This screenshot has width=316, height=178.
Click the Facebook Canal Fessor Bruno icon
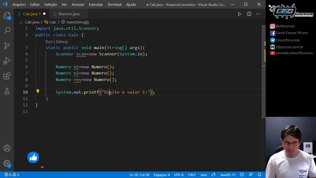tap(273, 33)
